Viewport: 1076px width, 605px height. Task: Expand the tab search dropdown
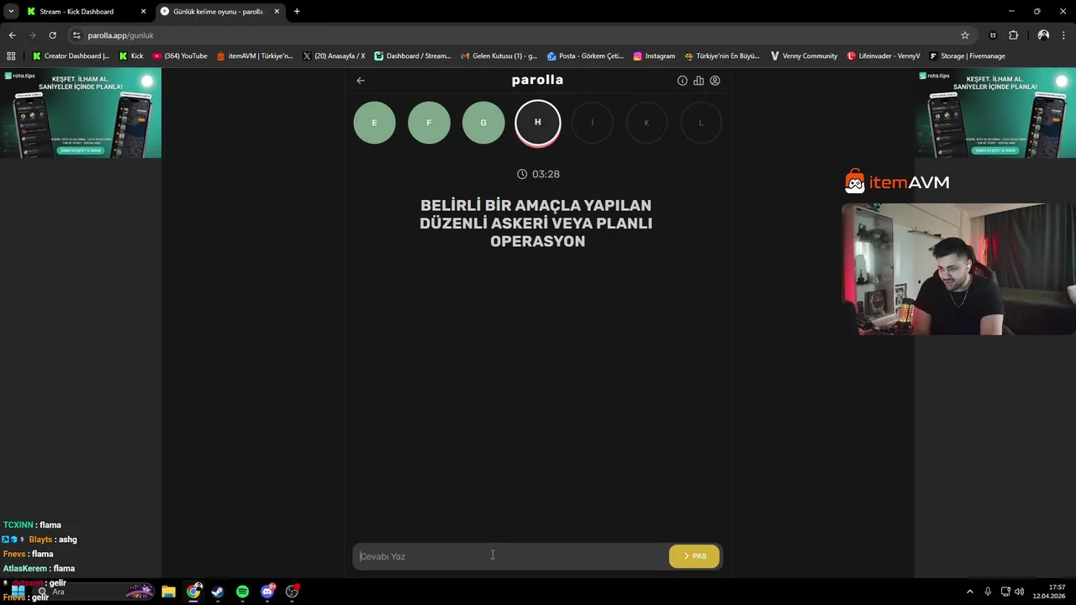click(10, 12)
